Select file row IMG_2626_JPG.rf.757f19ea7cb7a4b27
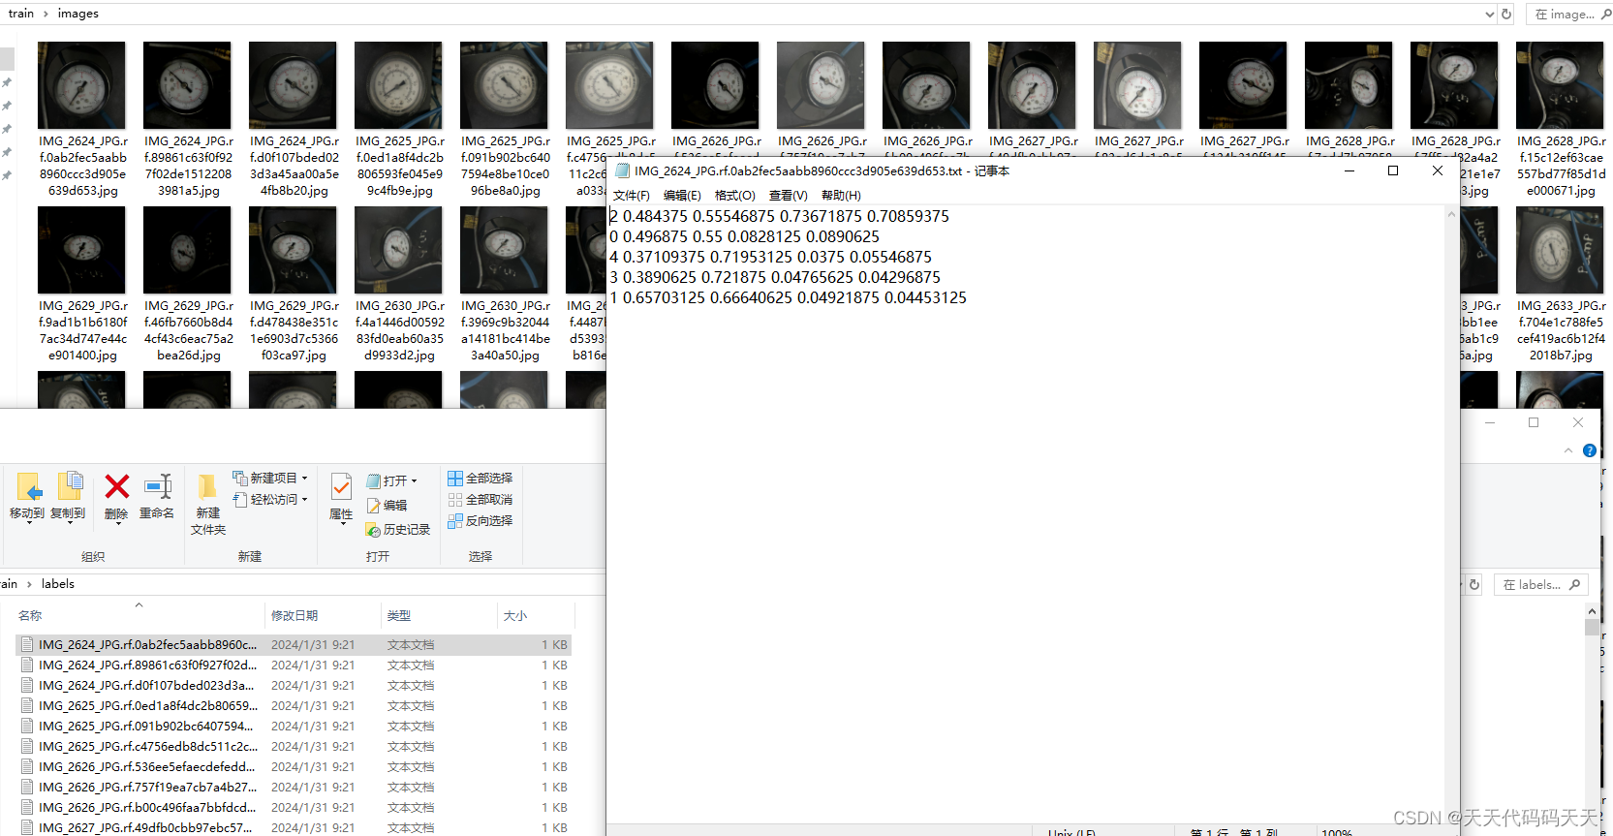The image size is (1613, 836). [294, 788]
